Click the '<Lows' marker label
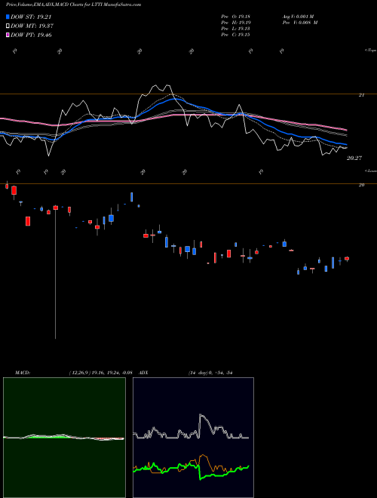 (371, 171)
